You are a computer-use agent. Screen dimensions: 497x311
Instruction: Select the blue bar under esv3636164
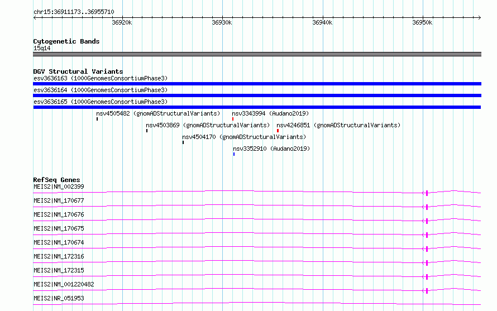click(x=257, y=95)
